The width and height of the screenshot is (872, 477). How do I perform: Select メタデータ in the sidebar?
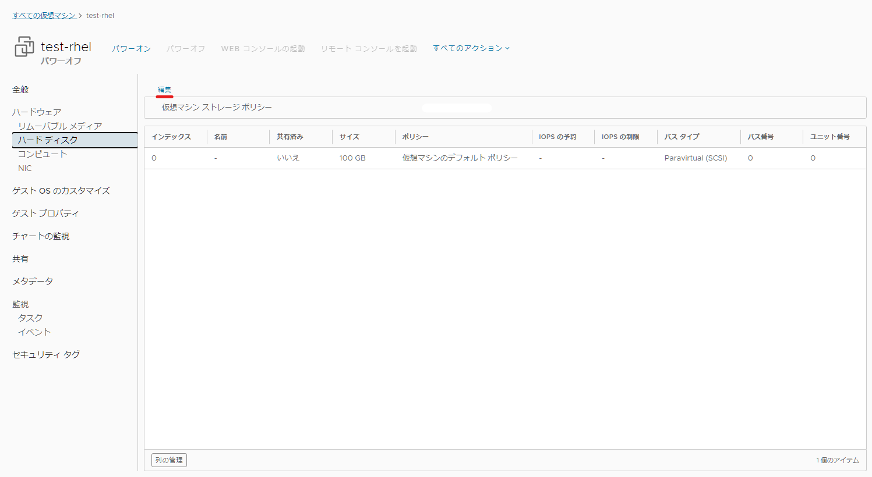coord(33,282)
